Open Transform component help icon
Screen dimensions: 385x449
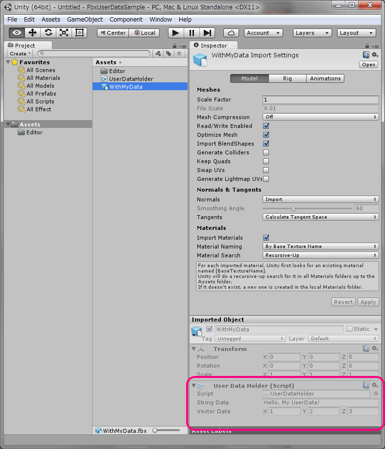[x=366, y=348]
